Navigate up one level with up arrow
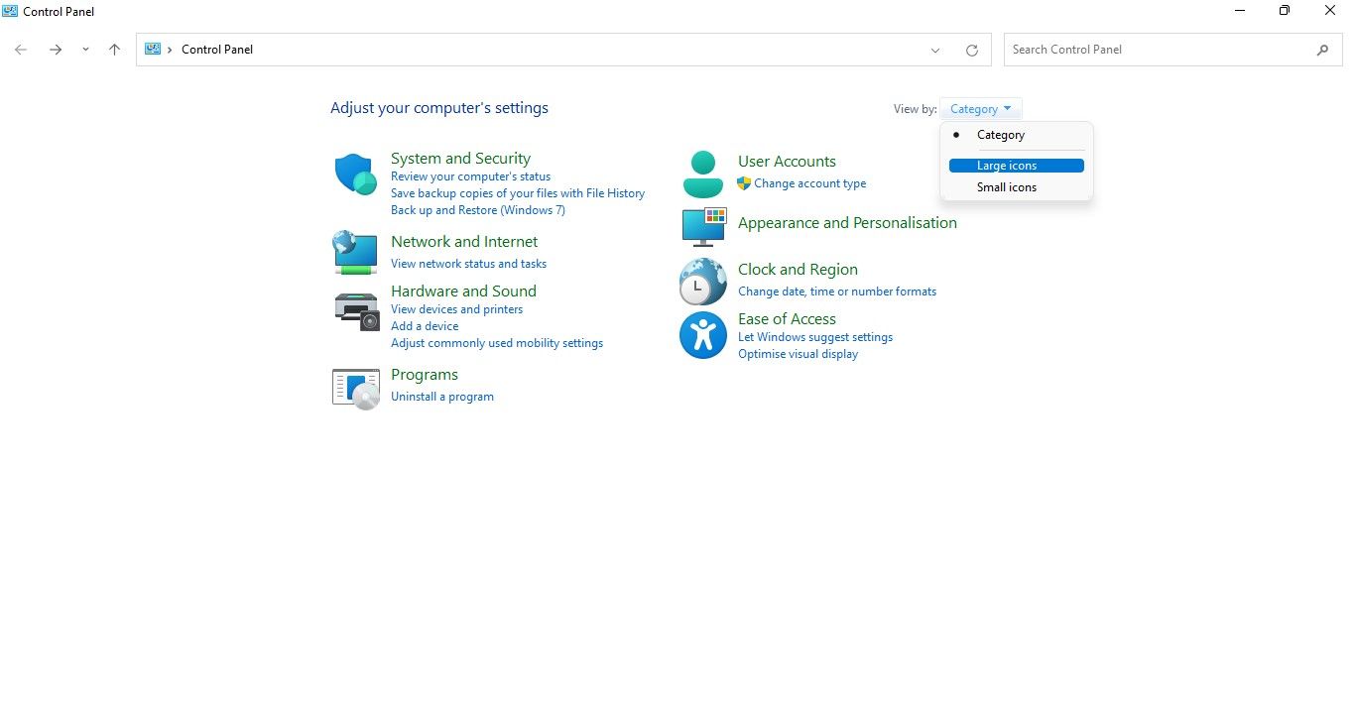Viewport: 1355px width, 701px height. pos(115,50)
